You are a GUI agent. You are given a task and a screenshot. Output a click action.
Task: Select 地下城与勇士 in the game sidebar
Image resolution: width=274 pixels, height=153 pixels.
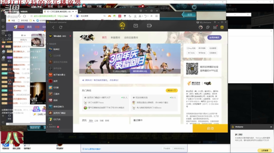59,75
